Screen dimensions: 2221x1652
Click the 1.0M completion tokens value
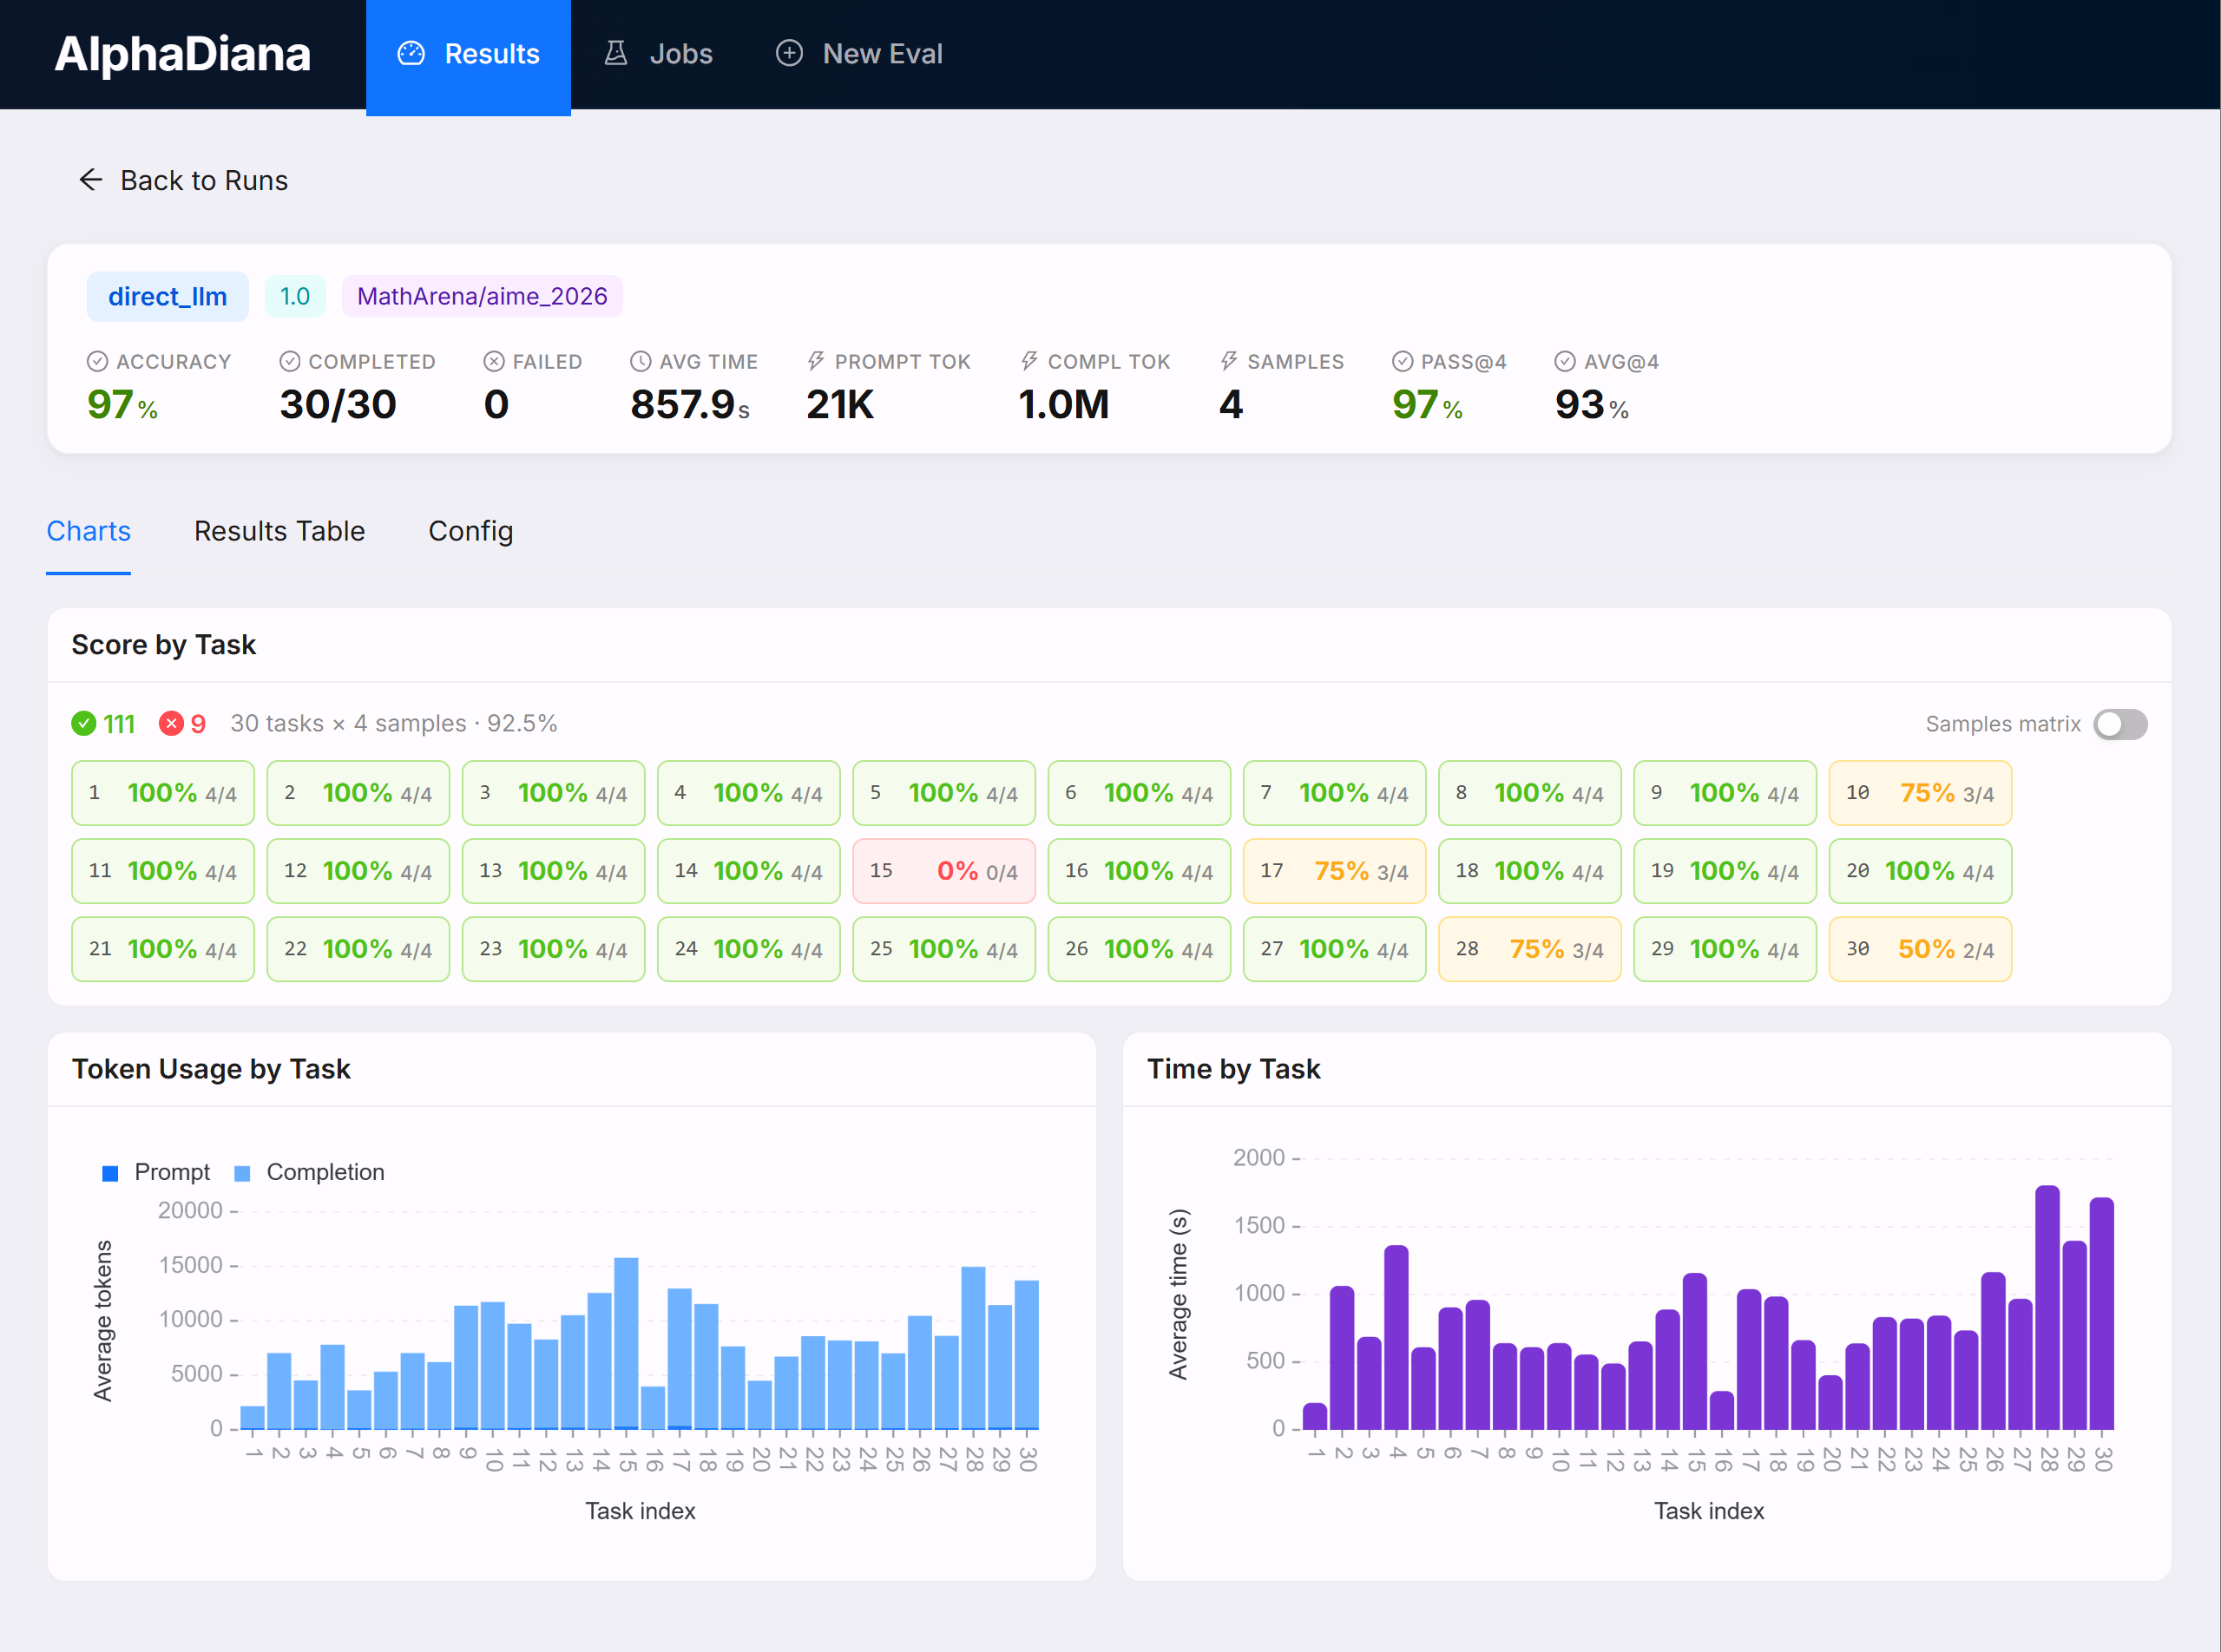1063,404
